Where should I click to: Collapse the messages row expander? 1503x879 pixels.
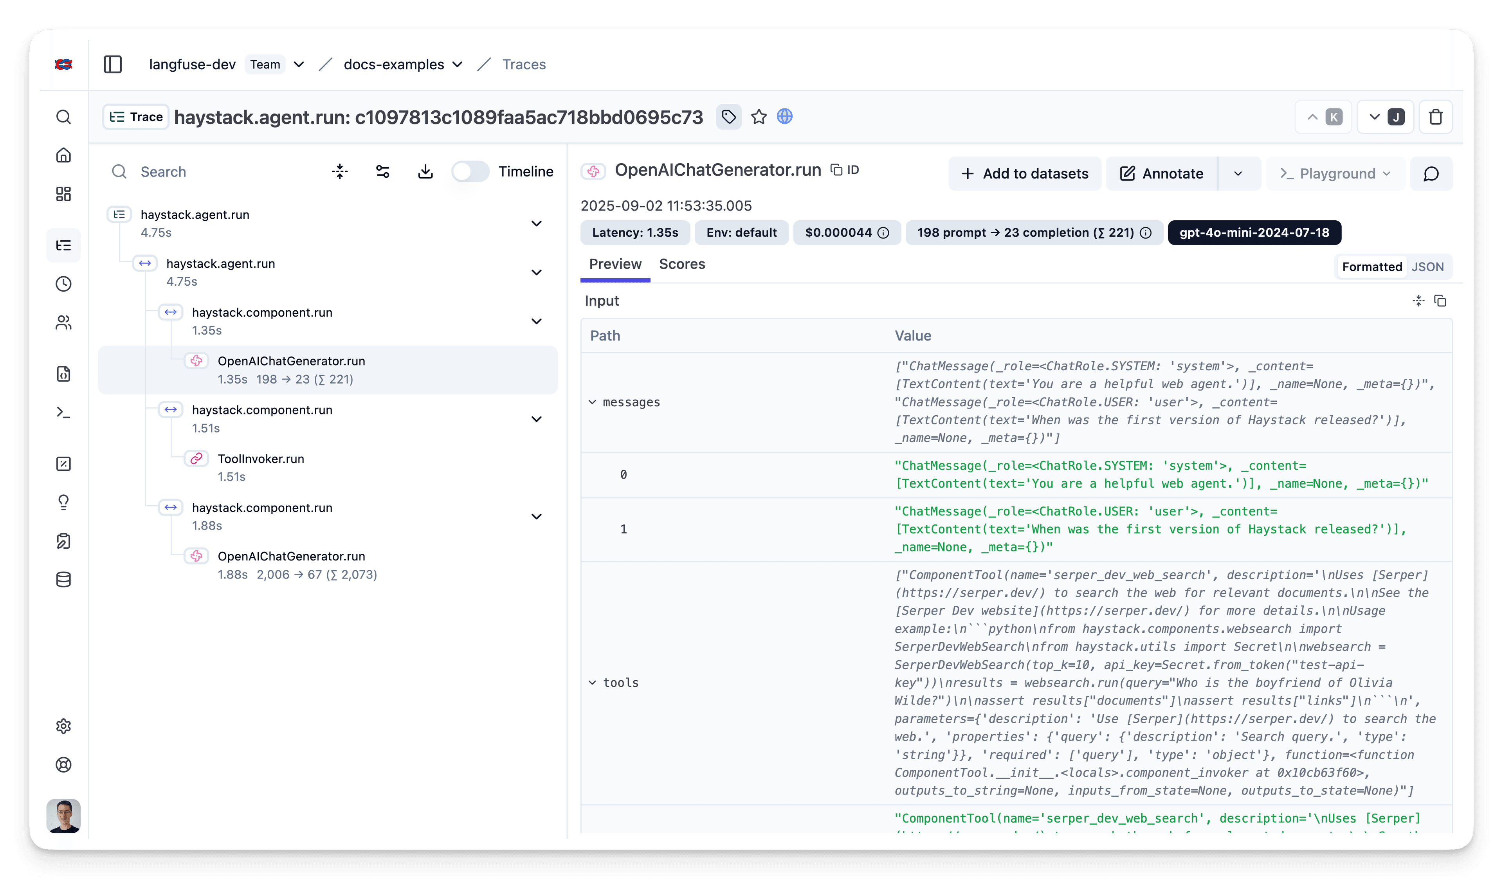pyautogui.click(x=592, y=402)
